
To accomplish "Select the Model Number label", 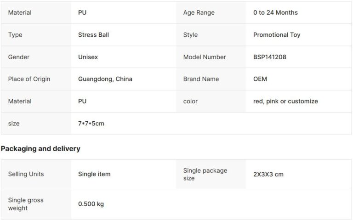I will pos(205,57).
